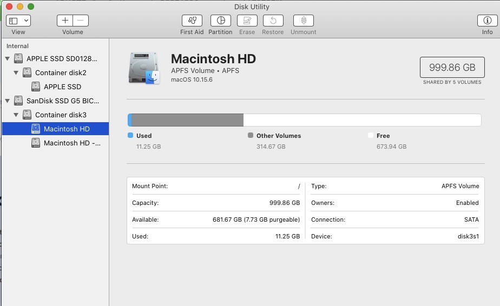The width and height of the screenshot is (500, 306).
Task: Select the Macintosh HD - Data volume
Action: (72, 143)
